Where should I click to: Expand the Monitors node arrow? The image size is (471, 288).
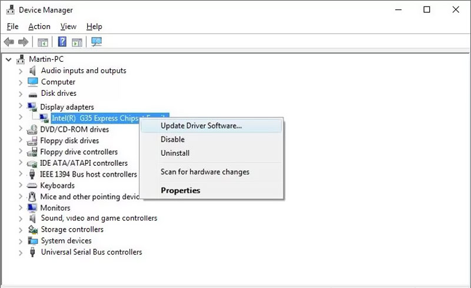coord(21,207)
